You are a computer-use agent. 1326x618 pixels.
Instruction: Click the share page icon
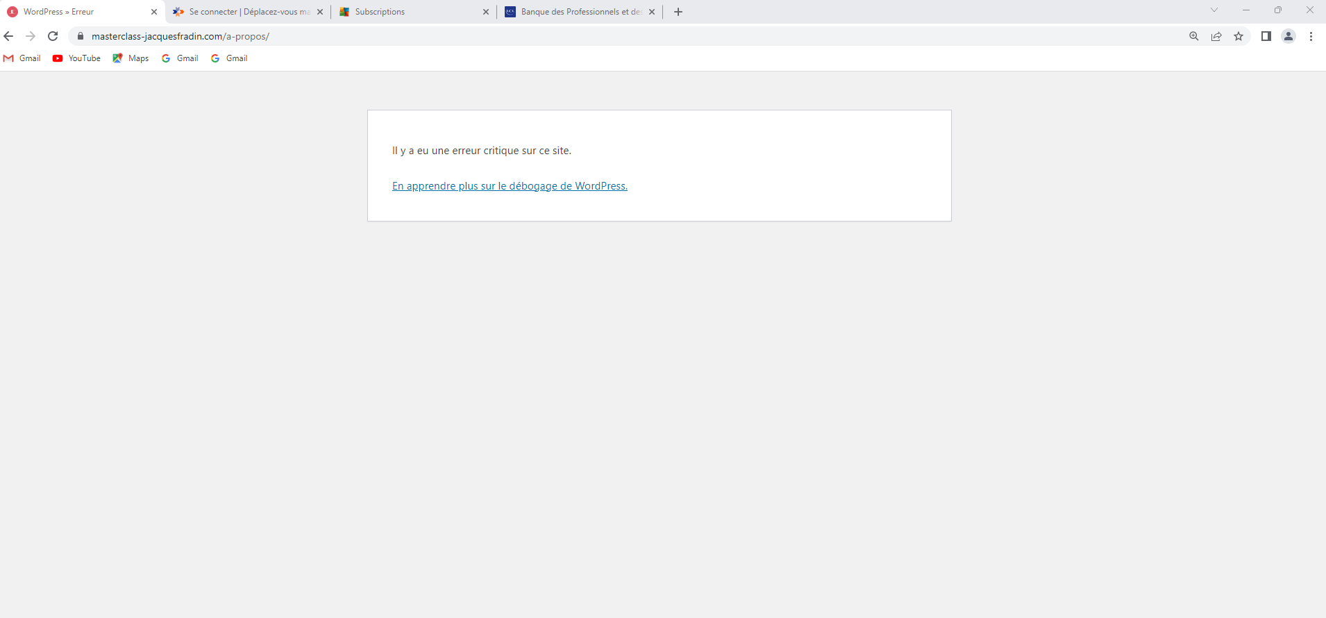[1216, 36]
